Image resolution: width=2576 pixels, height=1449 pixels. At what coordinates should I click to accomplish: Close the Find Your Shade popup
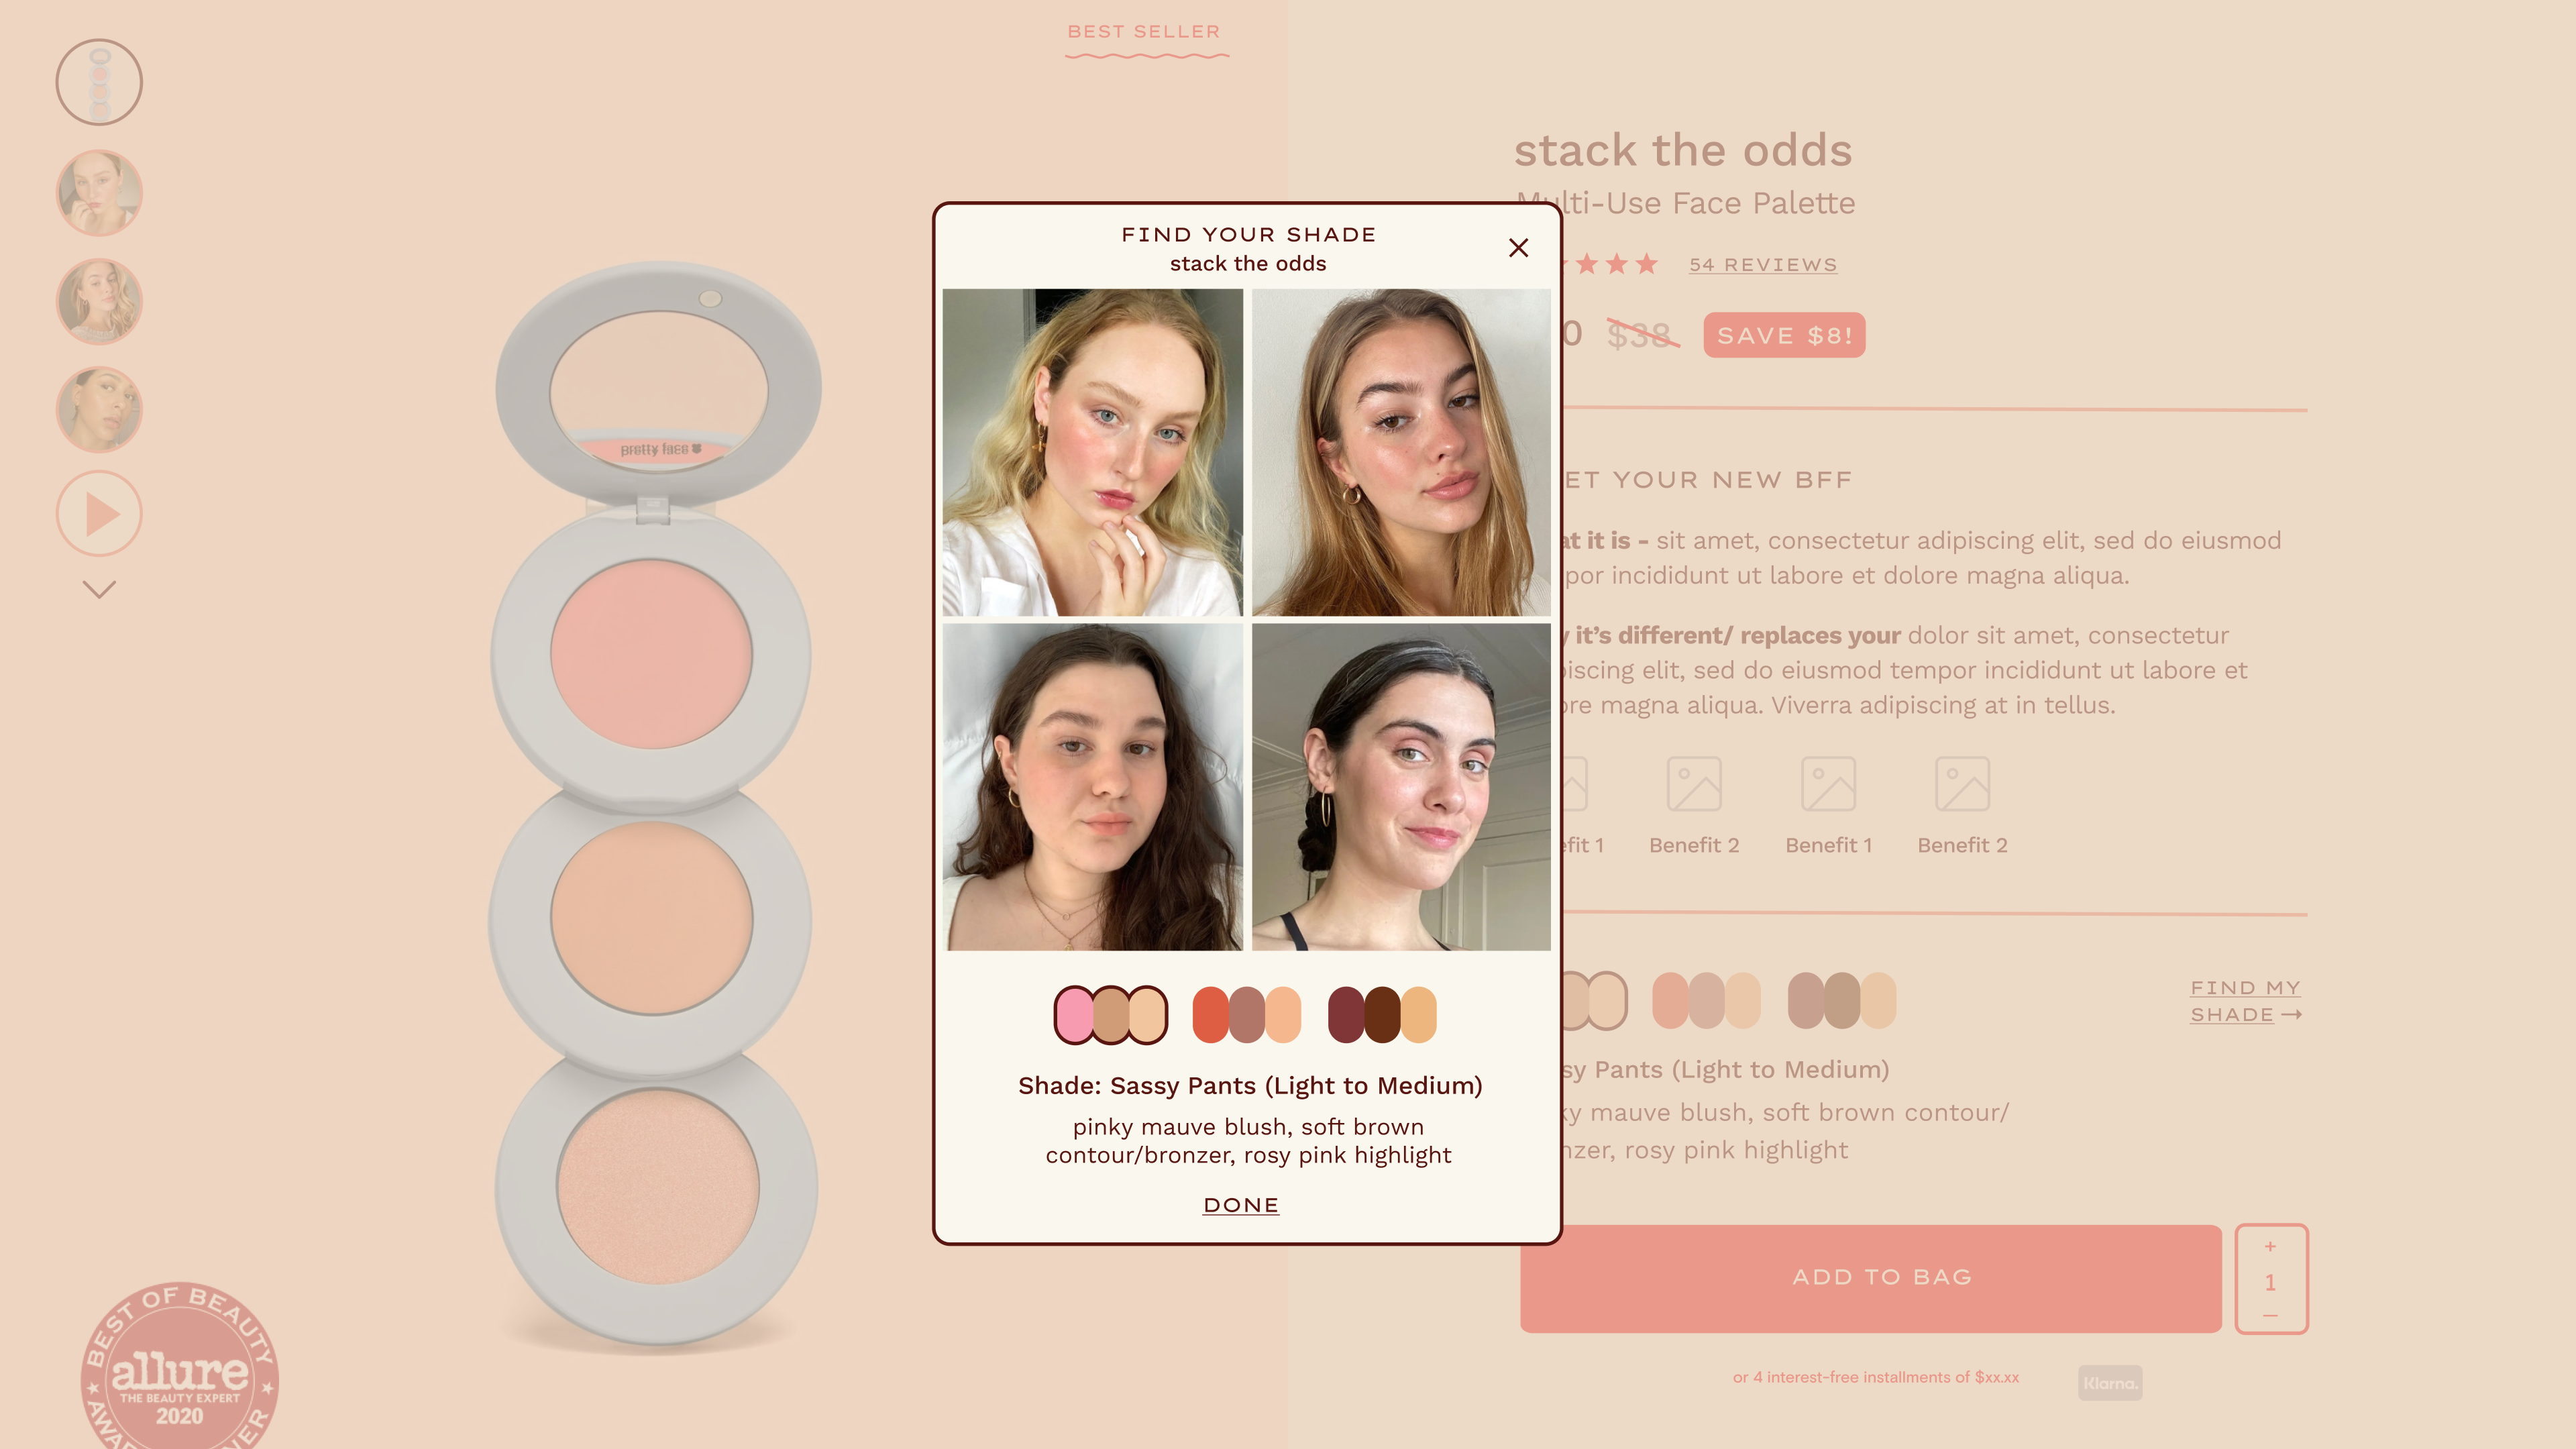(x=1518, y=248)
